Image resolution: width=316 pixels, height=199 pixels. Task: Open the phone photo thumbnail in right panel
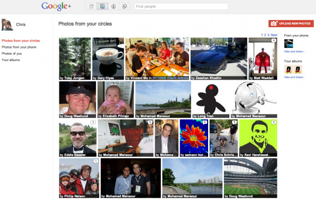pos(289,44)
